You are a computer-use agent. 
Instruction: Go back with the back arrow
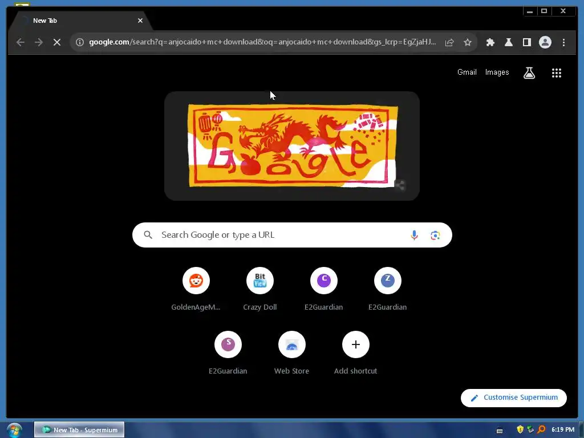point(21,42)
